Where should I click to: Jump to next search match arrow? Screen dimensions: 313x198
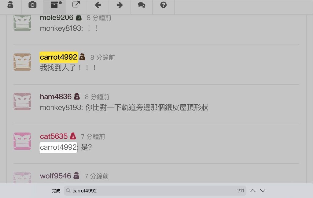pos(263,191)
